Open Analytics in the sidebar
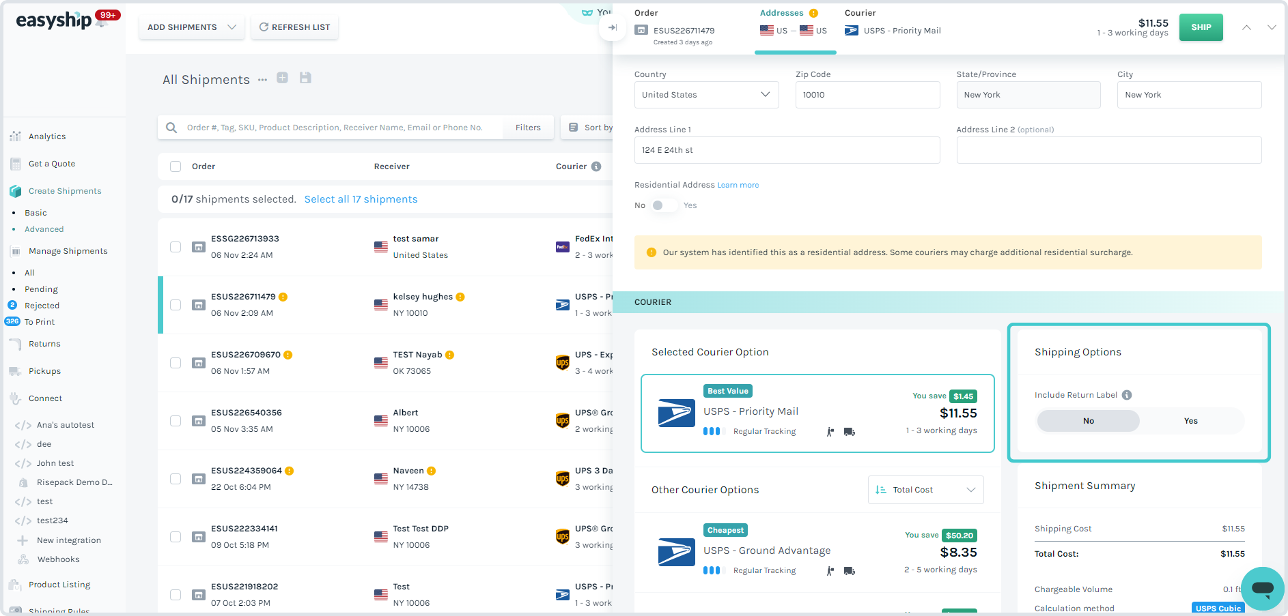 (47, 136)
